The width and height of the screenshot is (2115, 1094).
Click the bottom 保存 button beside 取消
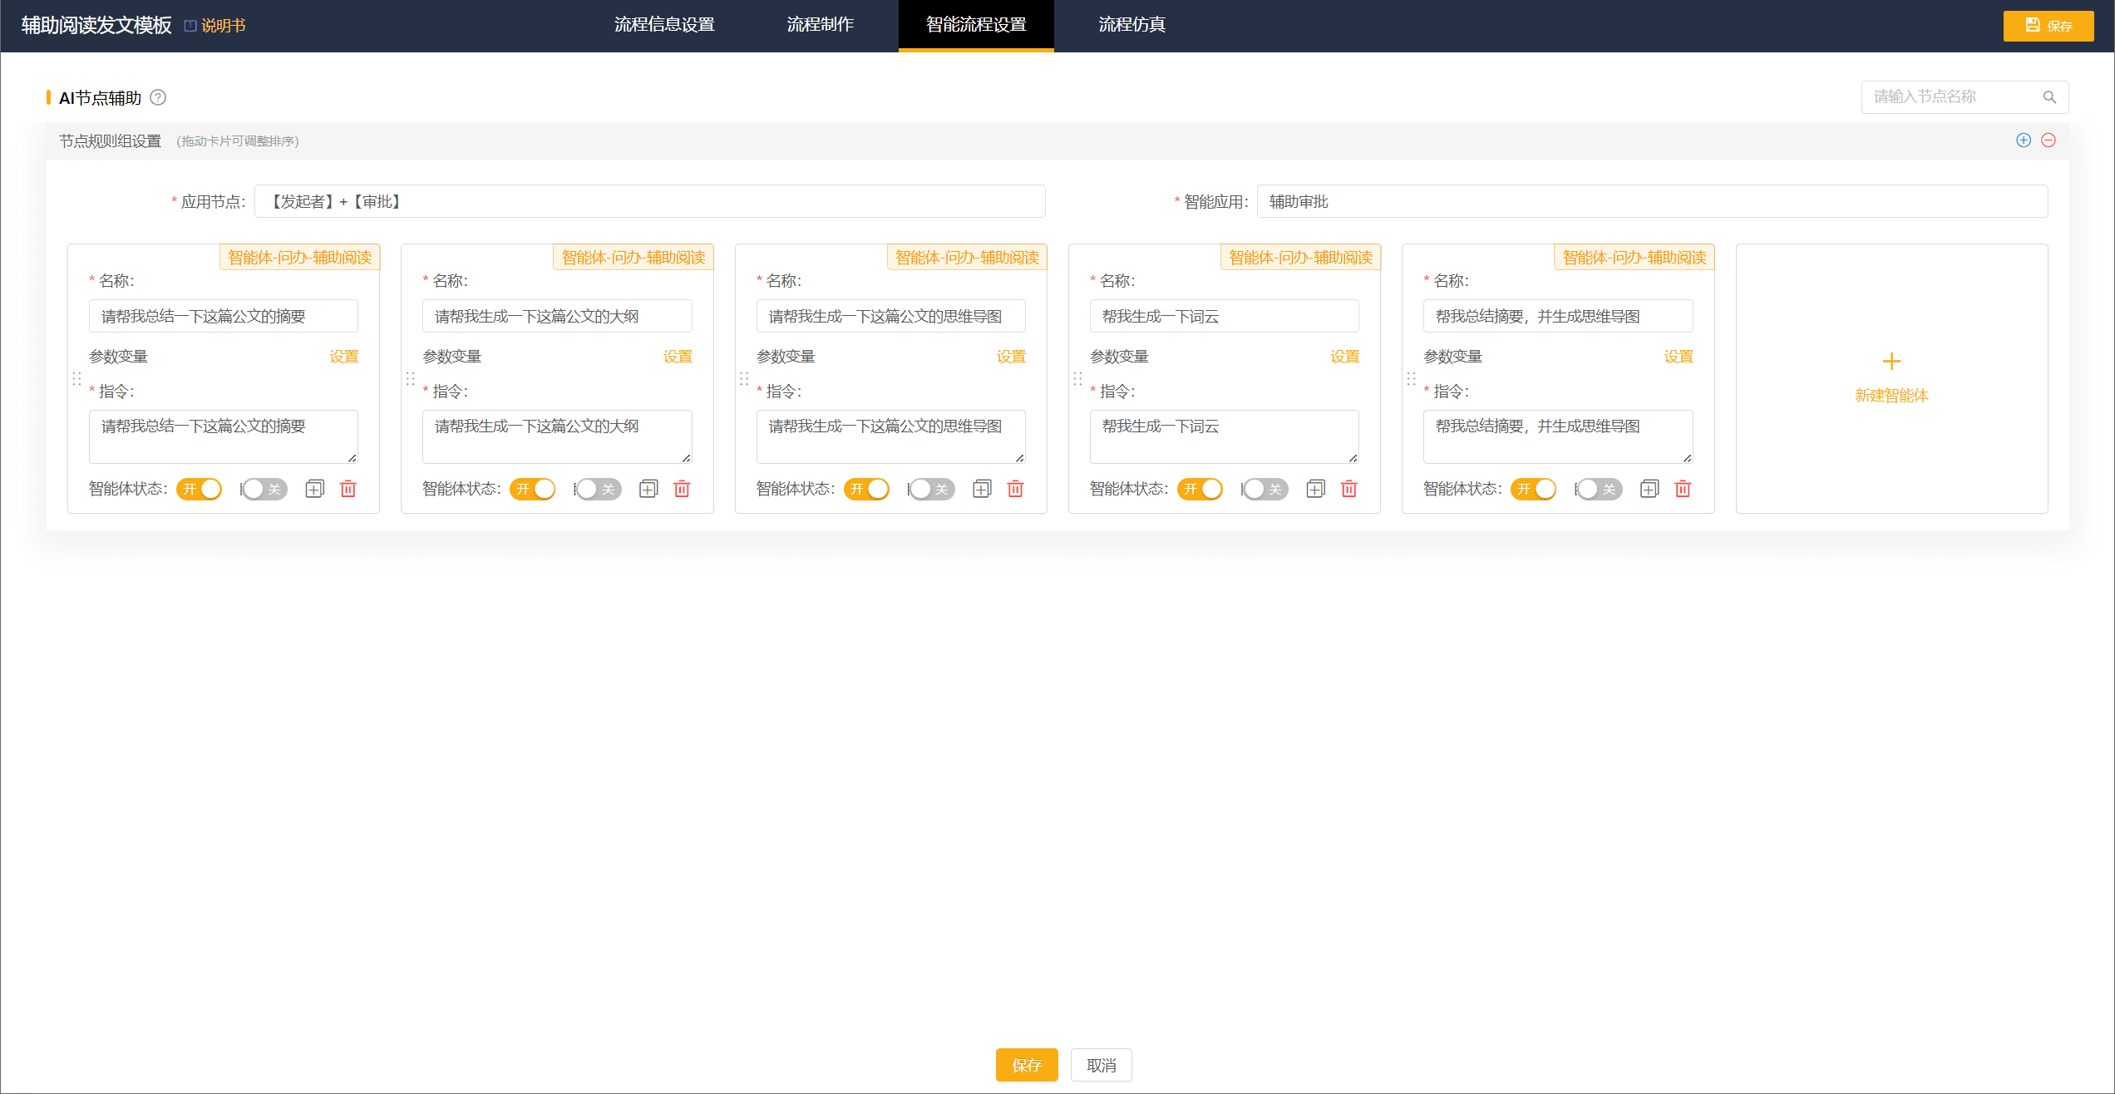1027,1065
